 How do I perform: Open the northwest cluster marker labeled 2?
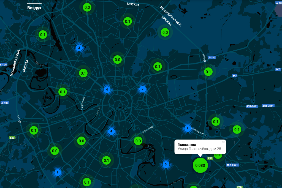point(79,48)
